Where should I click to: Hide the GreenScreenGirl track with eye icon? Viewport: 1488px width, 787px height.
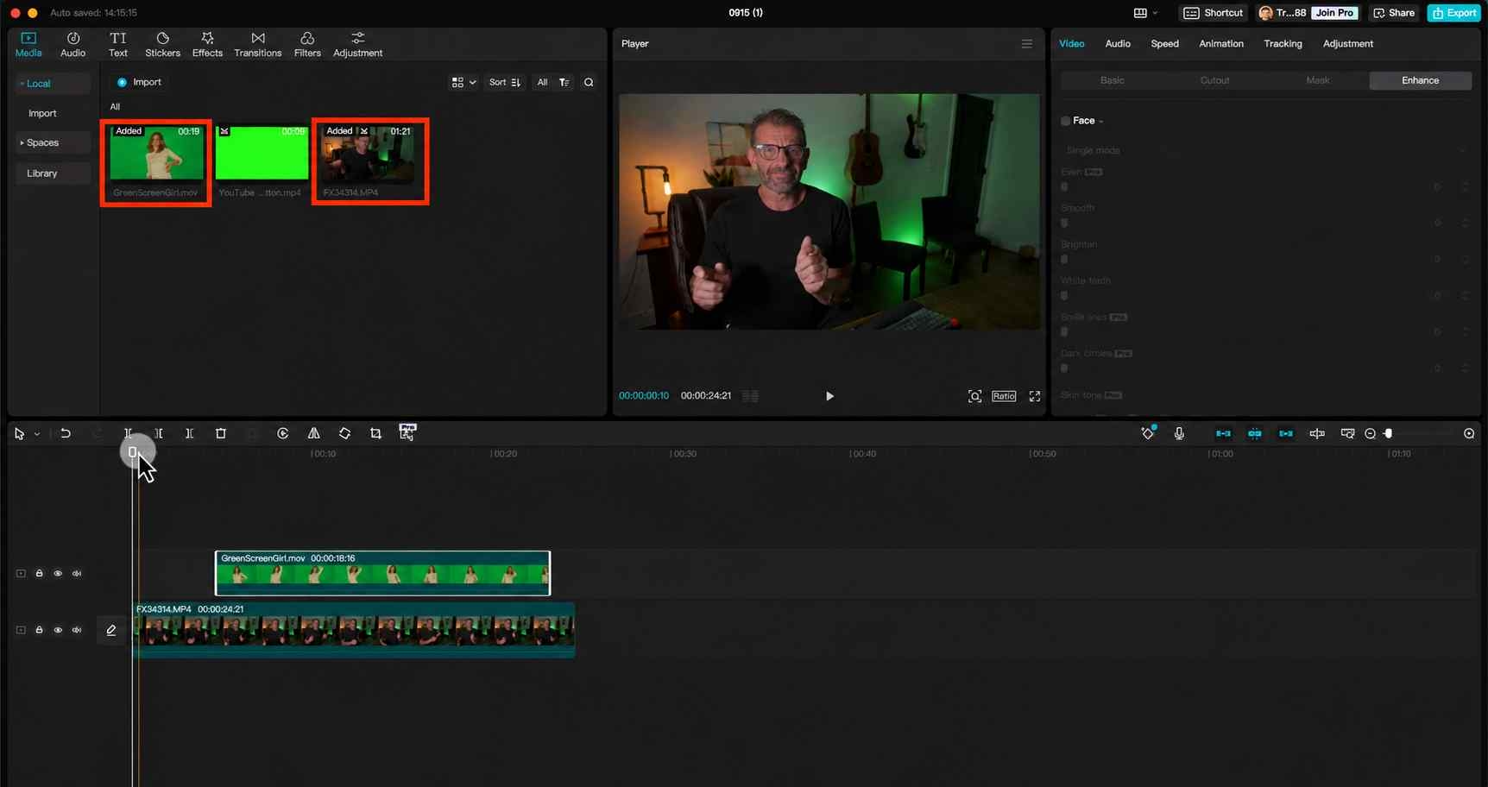58,573
